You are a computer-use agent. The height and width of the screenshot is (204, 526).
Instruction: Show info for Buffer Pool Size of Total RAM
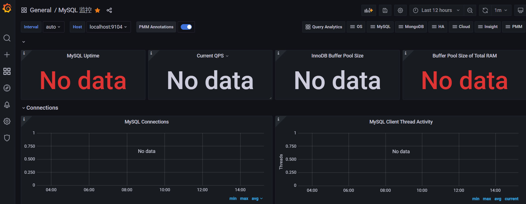click(406, 53)
